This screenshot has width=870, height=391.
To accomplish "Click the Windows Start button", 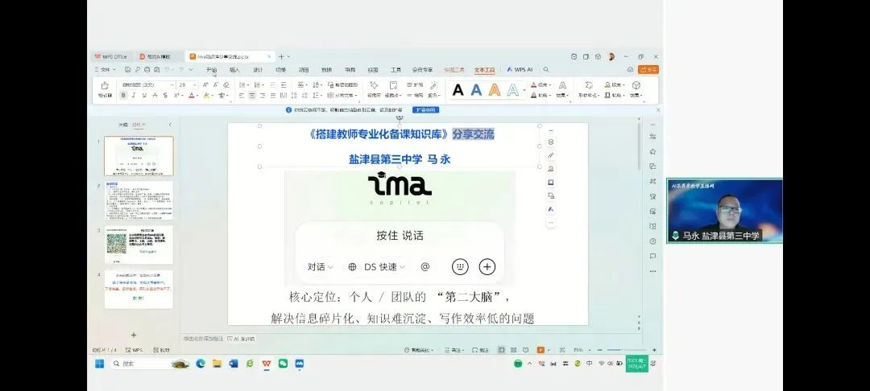I will pyautogui.click(x=99, y=364).
